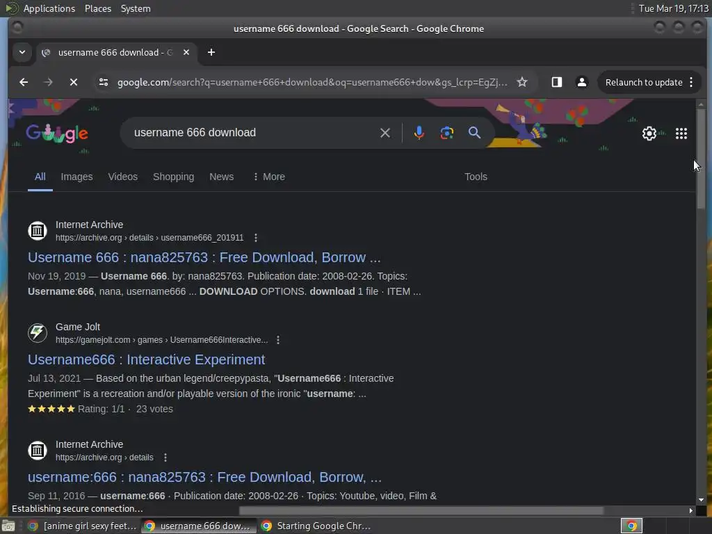
Task: Click the forward navigation arrow
Action: pos(48,82)
